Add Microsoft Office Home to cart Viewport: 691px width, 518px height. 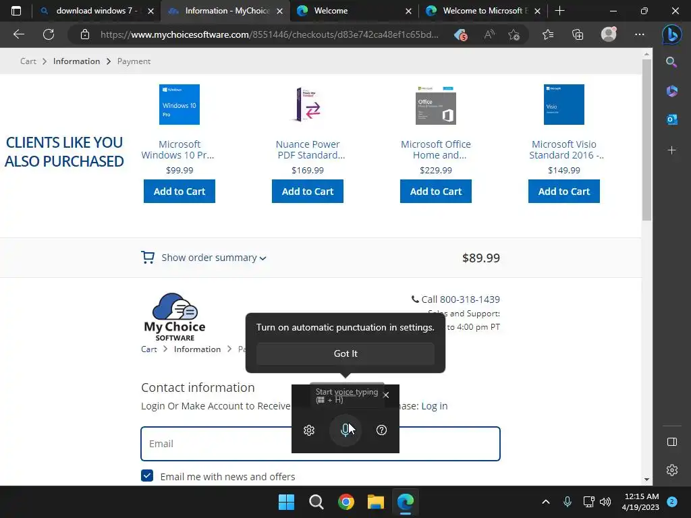(x=436, y=191)
